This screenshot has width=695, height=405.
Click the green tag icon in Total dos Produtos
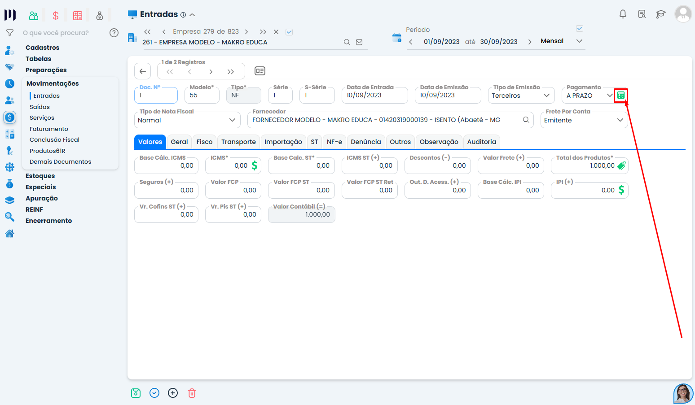(621, 165)
